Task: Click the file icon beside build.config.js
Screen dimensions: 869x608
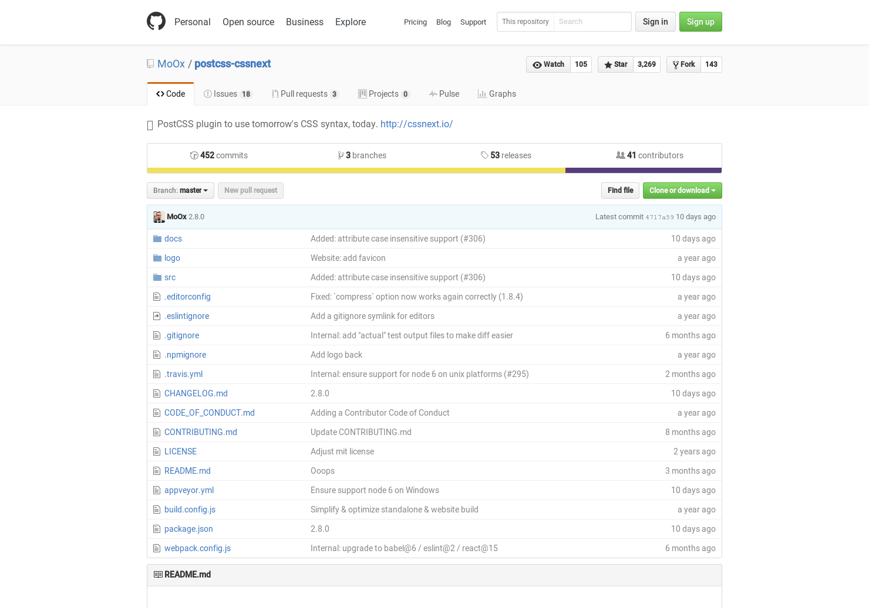Action: [x=157, y=510]
